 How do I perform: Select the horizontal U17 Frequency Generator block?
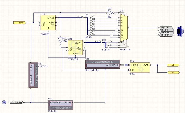tap(61, 104)
